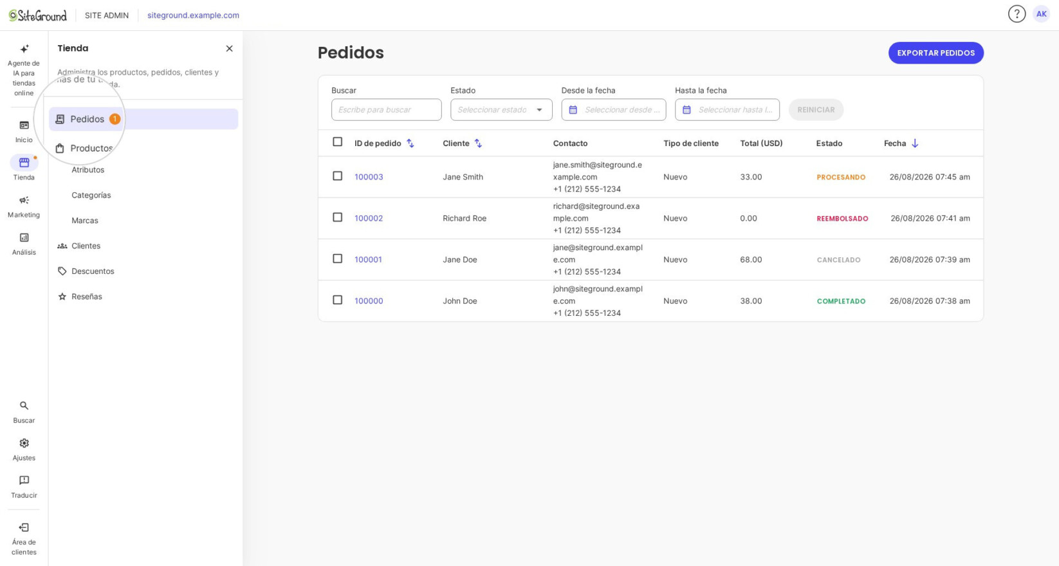Open the AI agent for online stores icon

pos(24,49)
